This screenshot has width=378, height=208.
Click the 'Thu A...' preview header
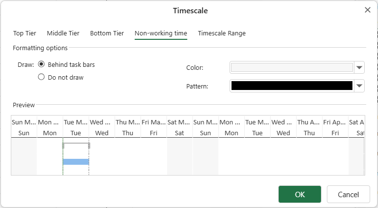click(308, 122)
